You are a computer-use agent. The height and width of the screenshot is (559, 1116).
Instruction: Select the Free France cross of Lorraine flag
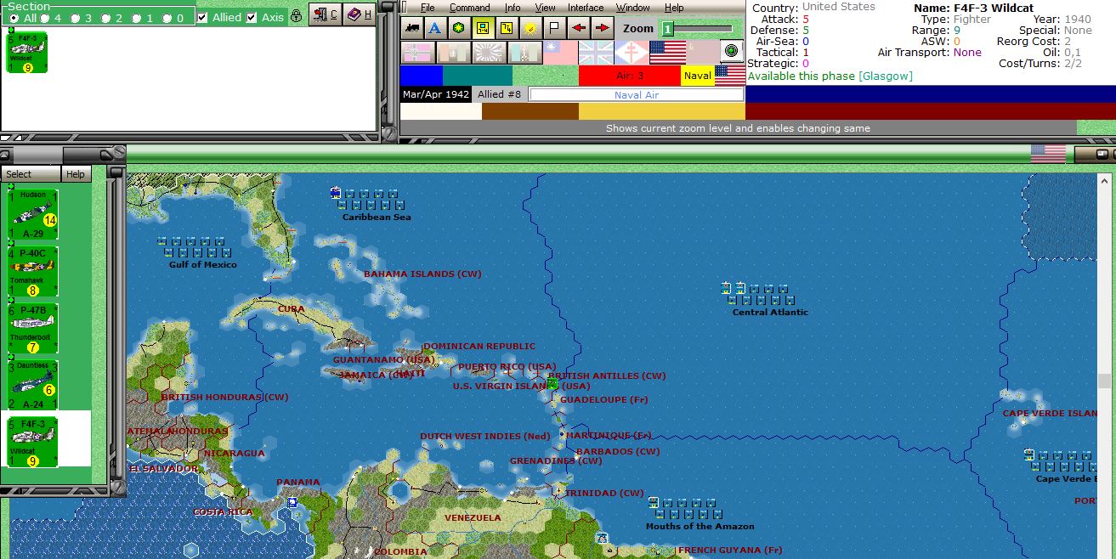632,53
